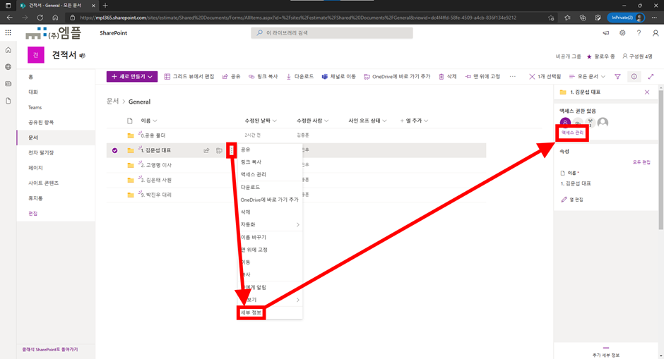Open the 모든 문서 view dropdown
The image size is (664, 359).
point(587,77)
